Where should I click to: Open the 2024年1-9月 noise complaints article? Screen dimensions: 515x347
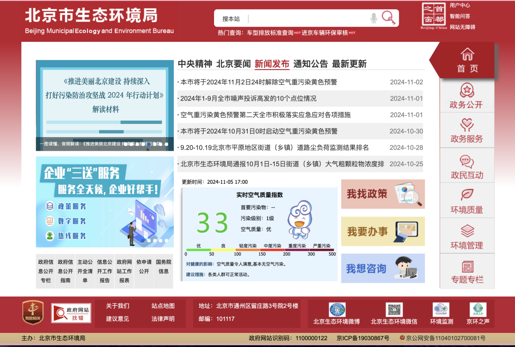(248, 99)
